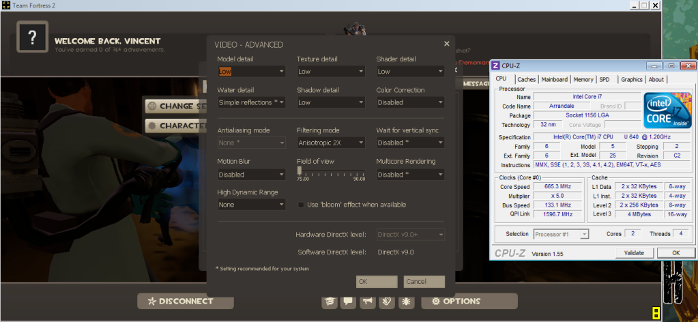Click the Character button with the gear icon
This screenshot has width=698, height=322.
(x=177, y=126)
